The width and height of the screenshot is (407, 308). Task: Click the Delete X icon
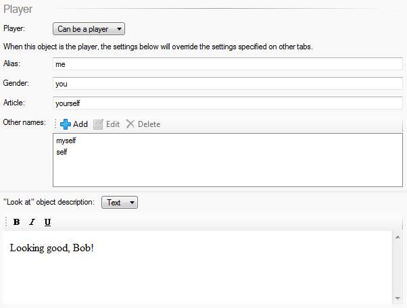coord(130,124)
